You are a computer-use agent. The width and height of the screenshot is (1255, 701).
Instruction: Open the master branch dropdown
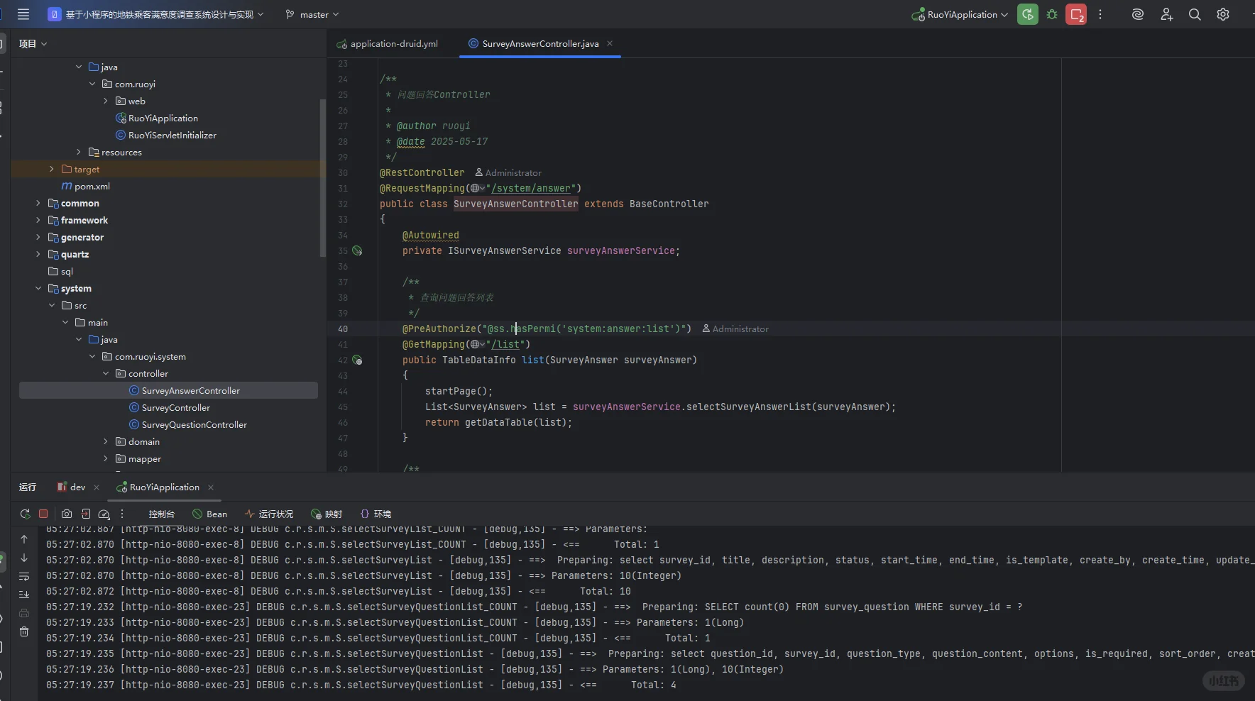tap(312, 14)
